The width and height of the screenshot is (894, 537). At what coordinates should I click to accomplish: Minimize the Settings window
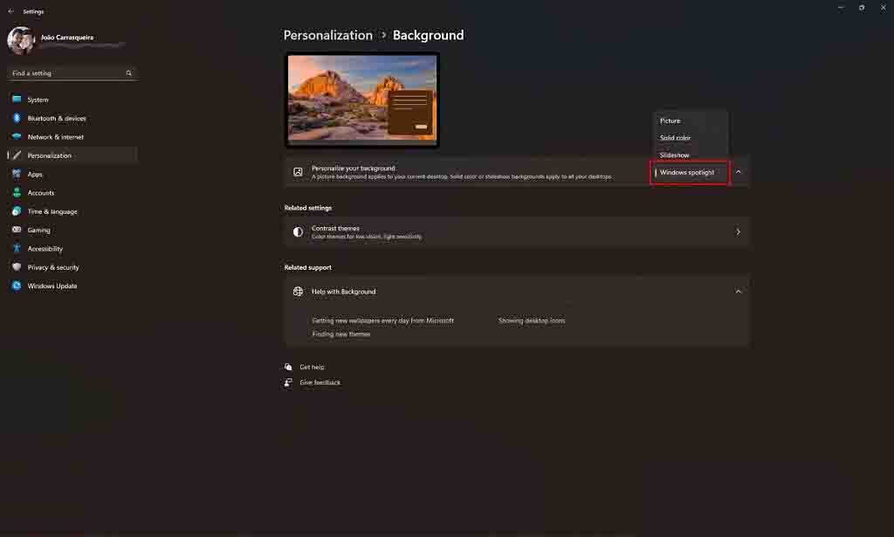pyautogui.click(x=841, y=7)
